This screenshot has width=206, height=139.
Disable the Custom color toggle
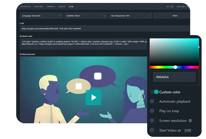click(x=154, y=92)
